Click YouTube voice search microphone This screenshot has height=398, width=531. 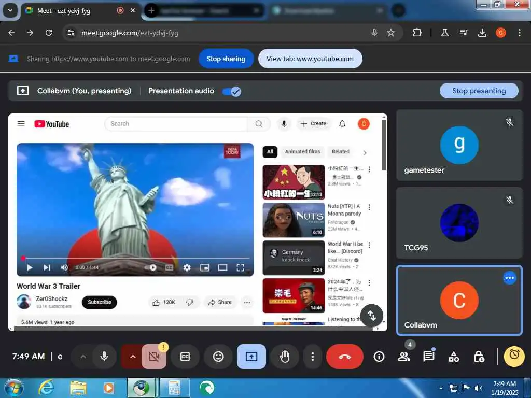pos(284,124)
